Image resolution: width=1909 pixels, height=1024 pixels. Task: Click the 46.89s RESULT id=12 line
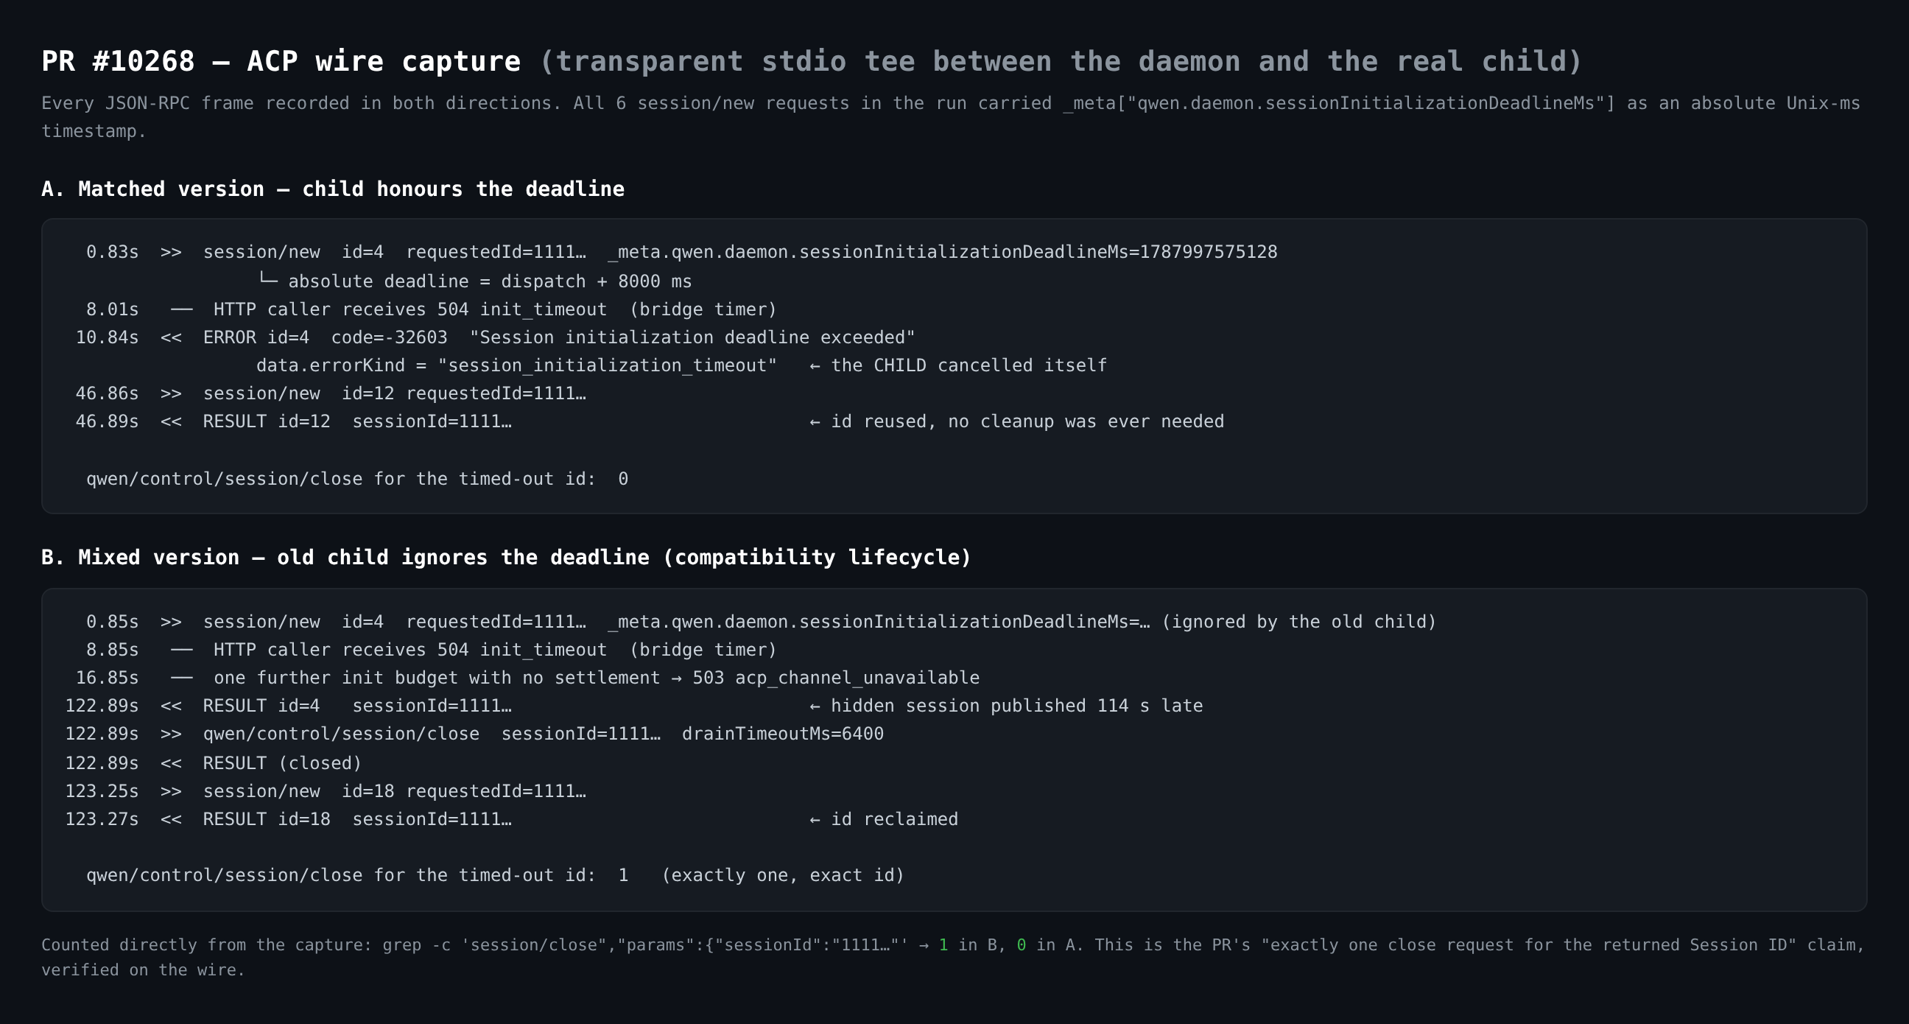click(x=293, y=422)
